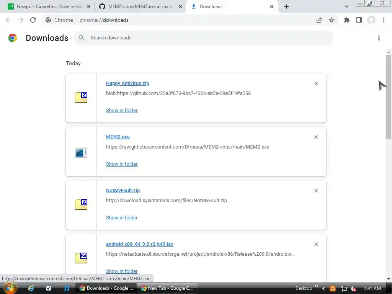Viewport: 392px width, 294px height.
Task: Open the MEMZ.exe download link
Action: (x=118, y=137)
